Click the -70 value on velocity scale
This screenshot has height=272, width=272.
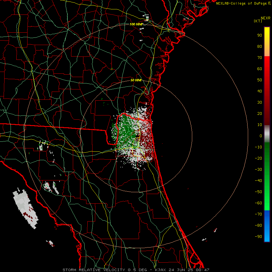258,214
